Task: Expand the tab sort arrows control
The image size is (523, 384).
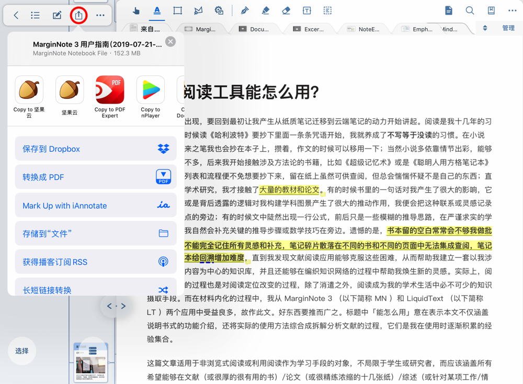Action: click(x=485, y=29)
